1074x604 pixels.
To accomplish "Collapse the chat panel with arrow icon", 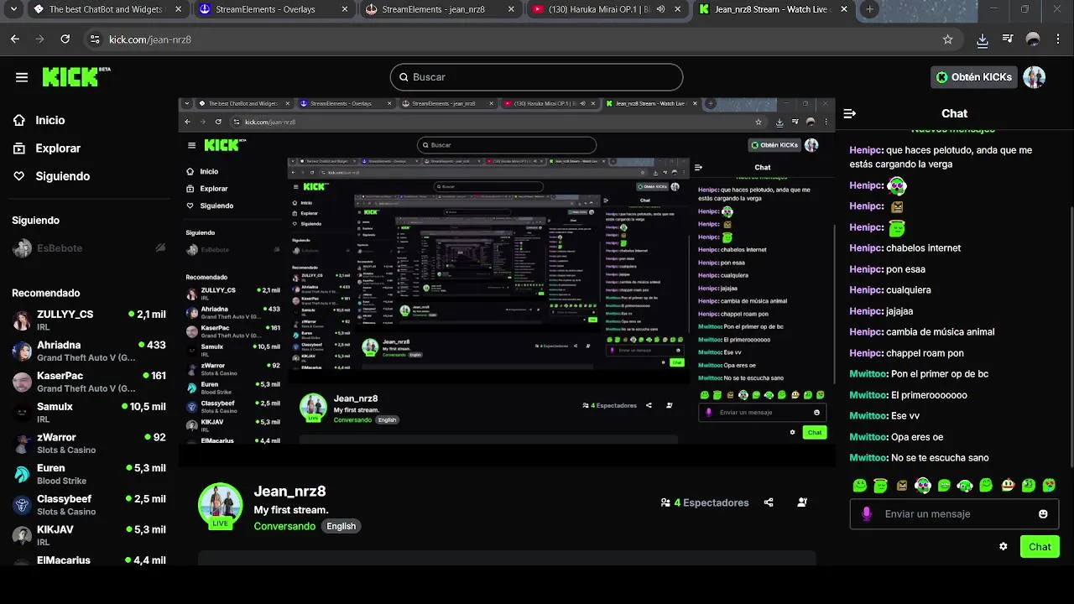I will (849, 113).
